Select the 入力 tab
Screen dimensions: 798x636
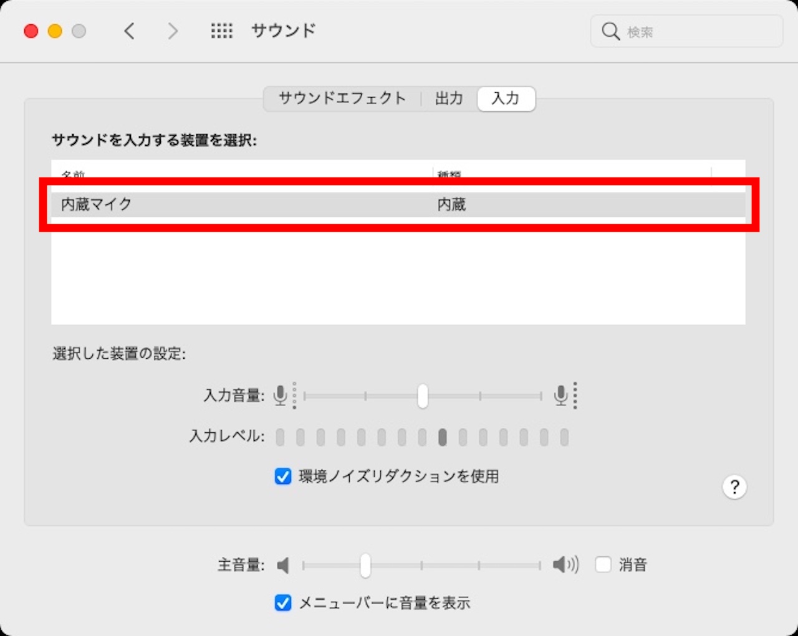point(506,98)
